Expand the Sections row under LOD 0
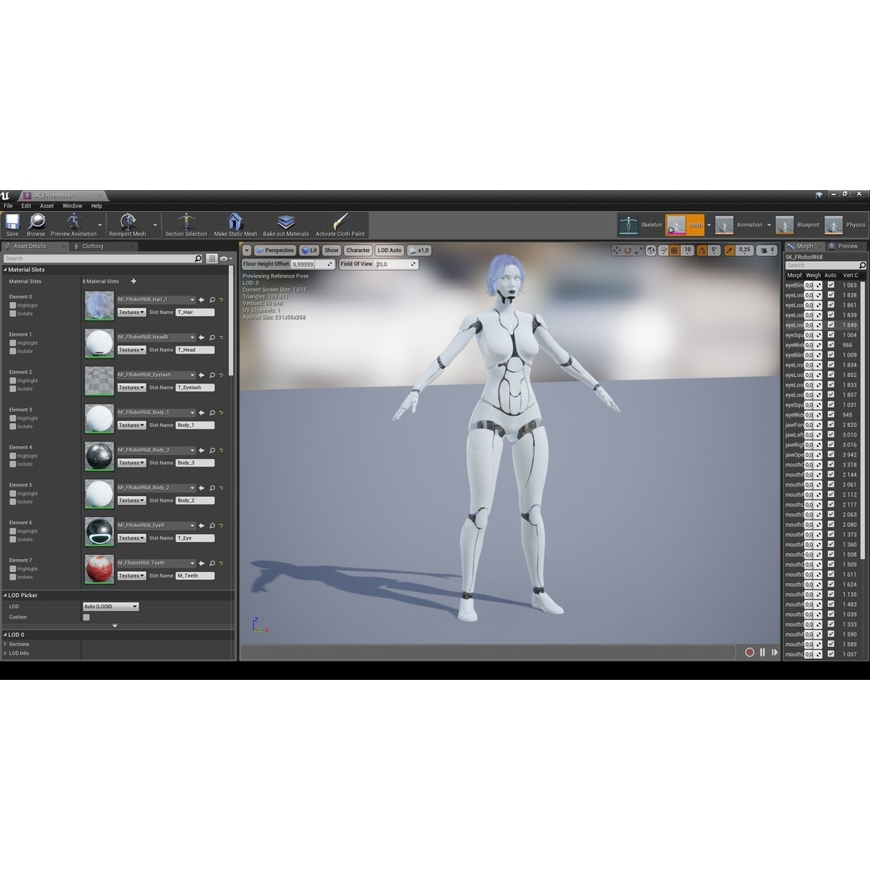The width and height of the screenshot is (870, 870). pyautogui.click(x=6, y=644)
